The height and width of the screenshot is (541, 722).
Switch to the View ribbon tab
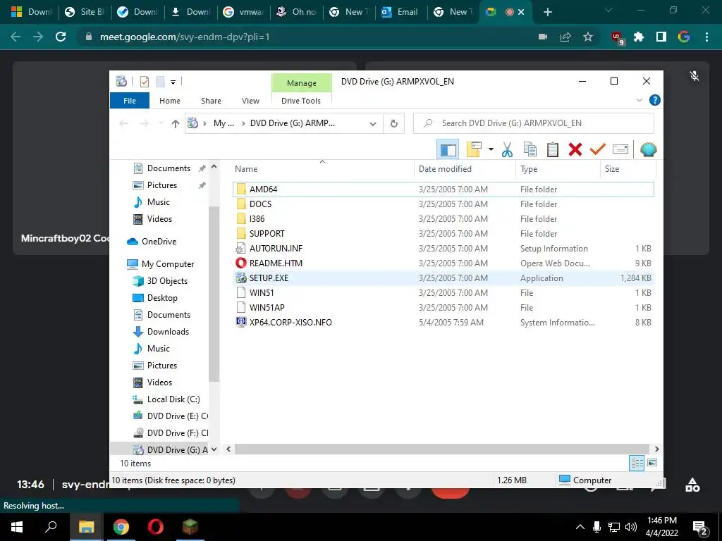coord(250,101)
